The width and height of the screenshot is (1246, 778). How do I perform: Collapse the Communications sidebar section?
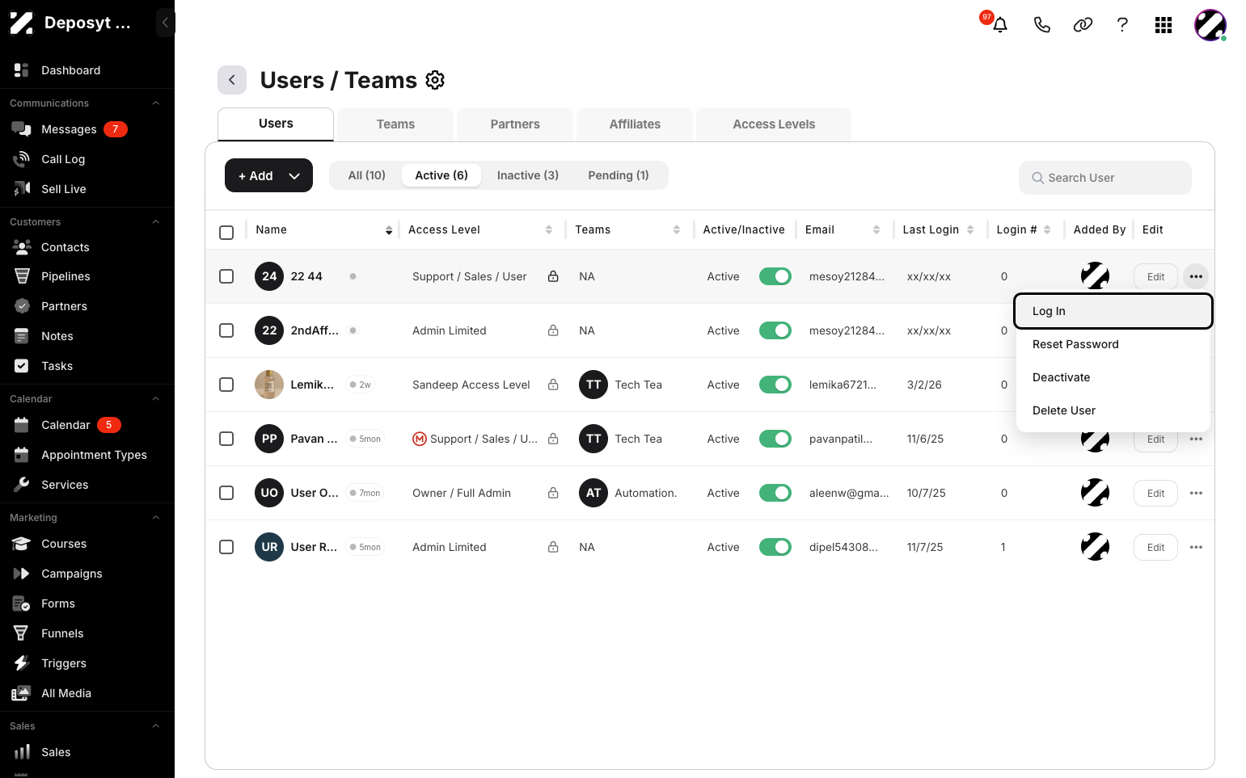(156, 103)
